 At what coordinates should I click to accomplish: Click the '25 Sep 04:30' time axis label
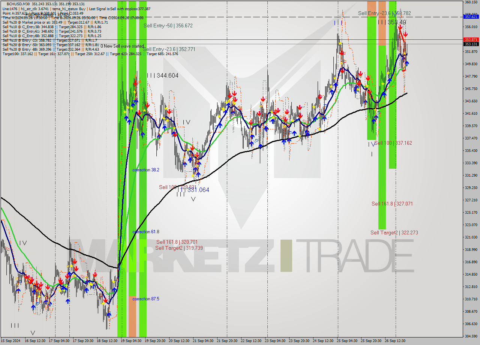347,341
